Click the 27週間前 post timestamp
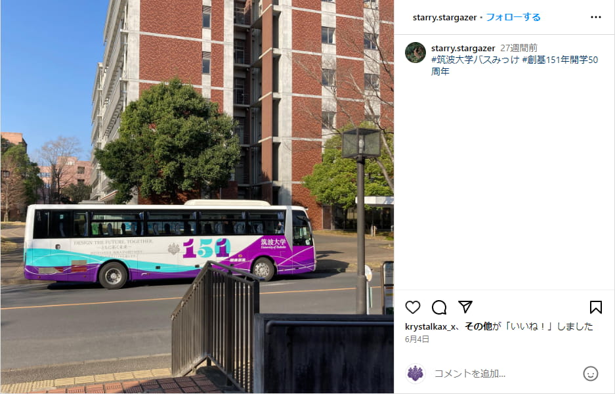The image size is (615, 394). 519,48
